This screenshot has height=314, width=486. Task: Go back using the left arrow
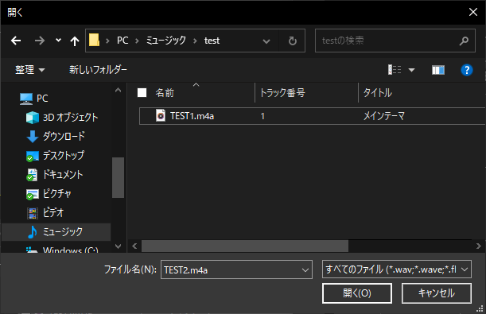pos(16,41)
